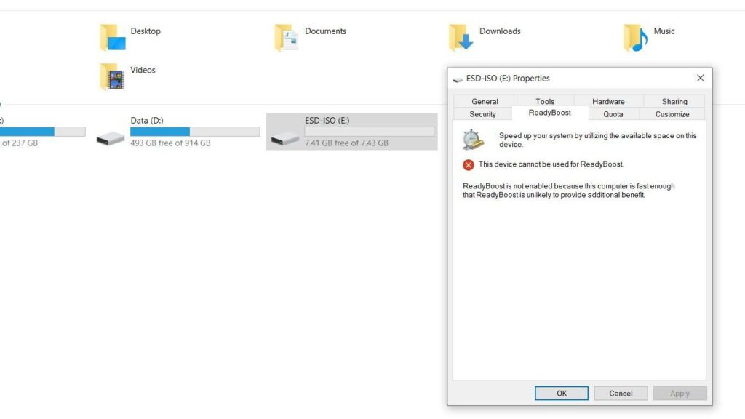The image size is (745, 419).
Task: Open the Security tab
Action: pyautogui.click(x=482, y=113)
